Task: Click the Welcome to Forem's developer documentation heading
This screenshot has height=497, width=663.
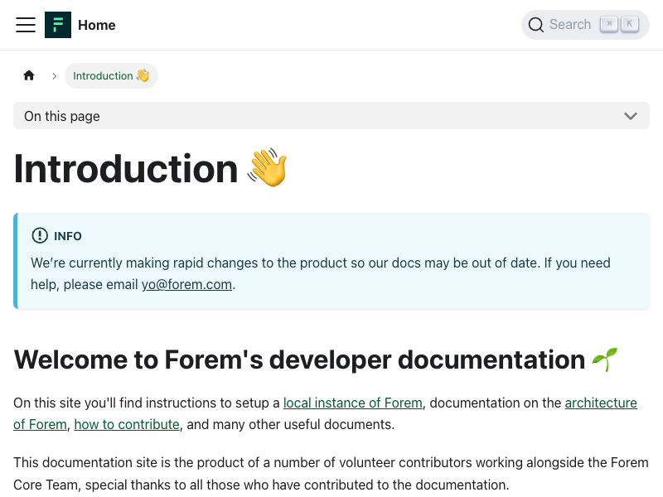Action: [299, 359]
